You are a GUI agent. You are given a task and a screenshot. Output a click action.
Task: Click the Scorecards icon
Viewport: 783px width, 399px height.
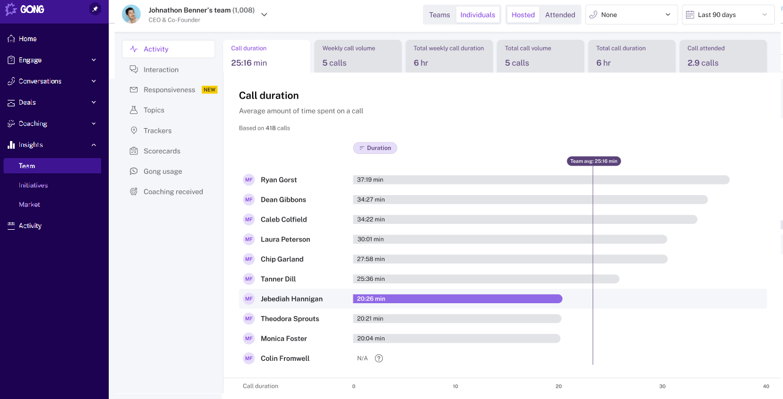coord(133,151)
